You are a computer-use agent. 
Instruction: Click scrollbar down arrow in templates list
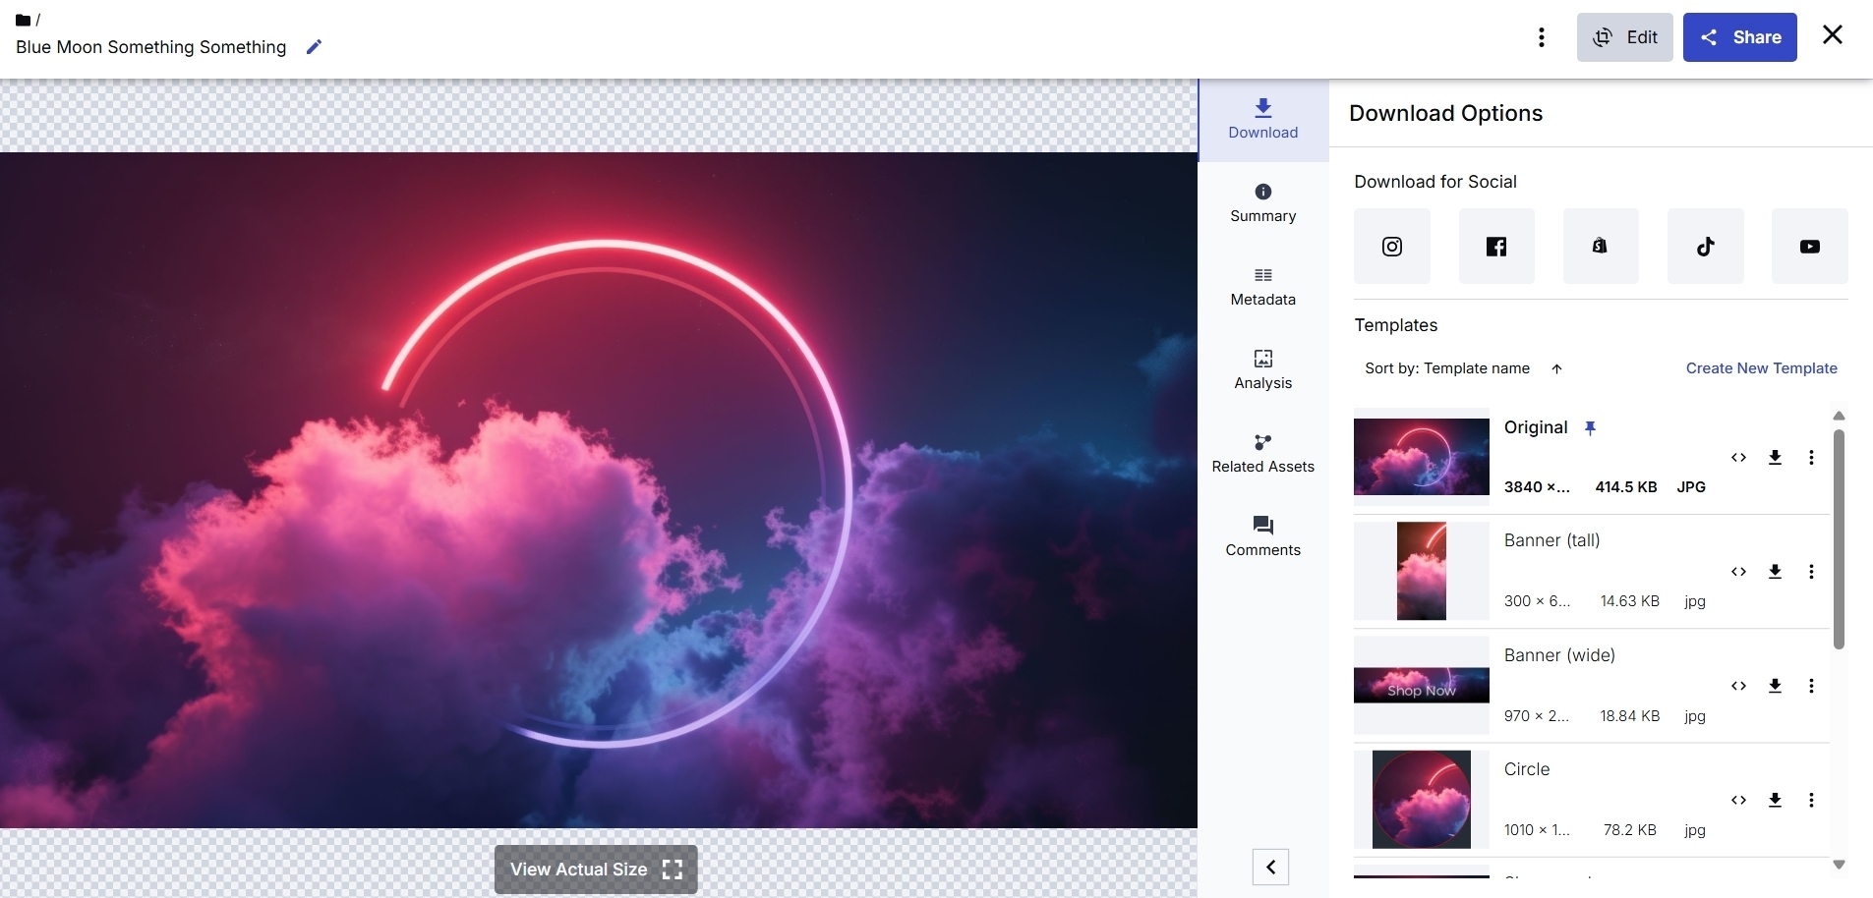click(1839, 865)
